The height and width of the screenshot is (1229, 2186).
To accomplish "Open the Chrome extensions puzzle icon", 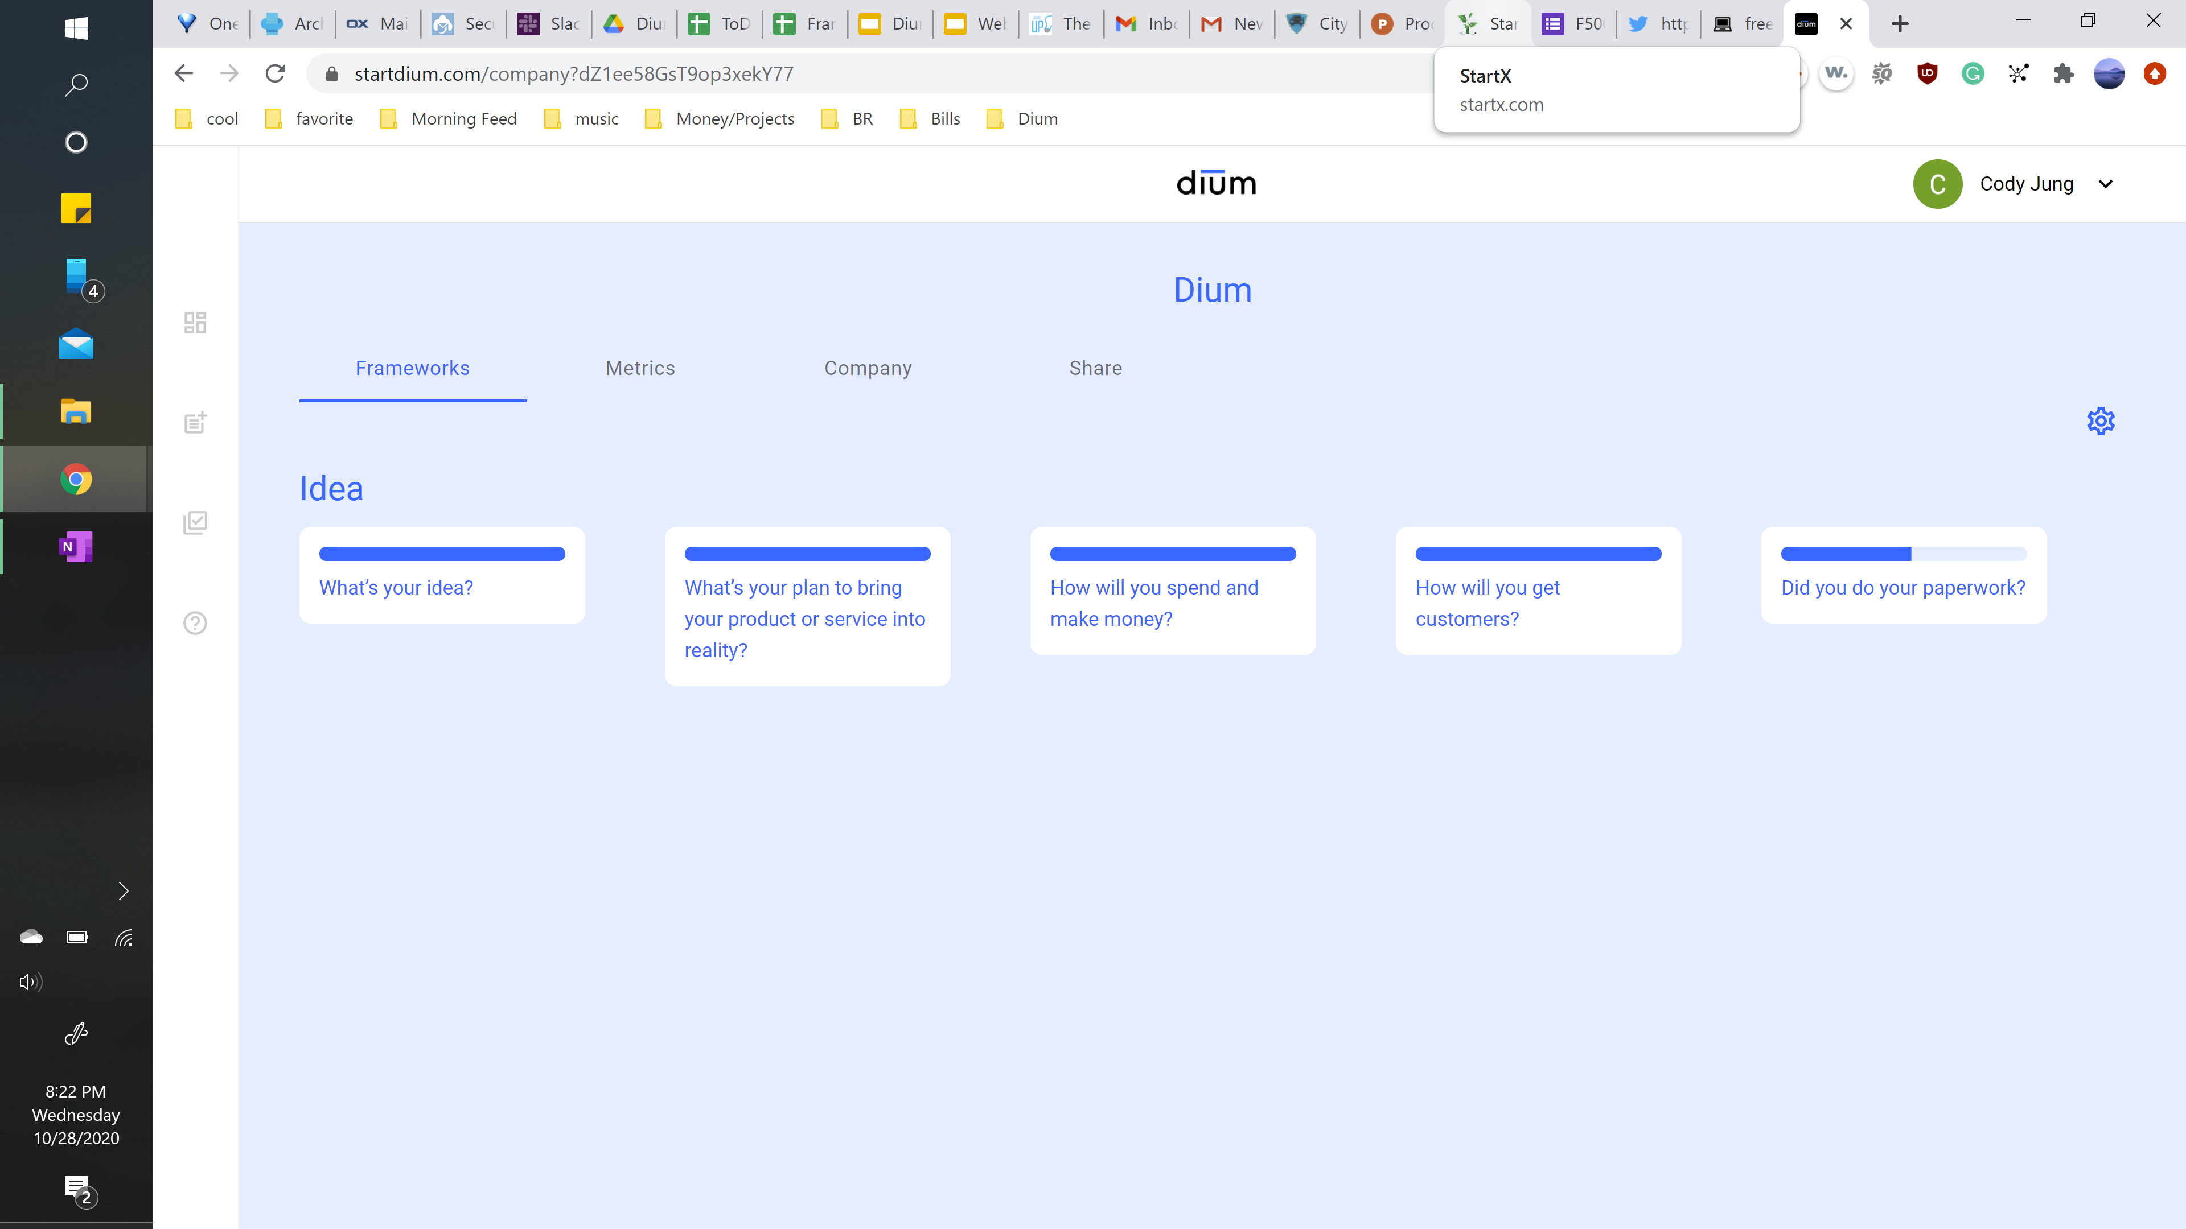I will [x=2063, y=74].
